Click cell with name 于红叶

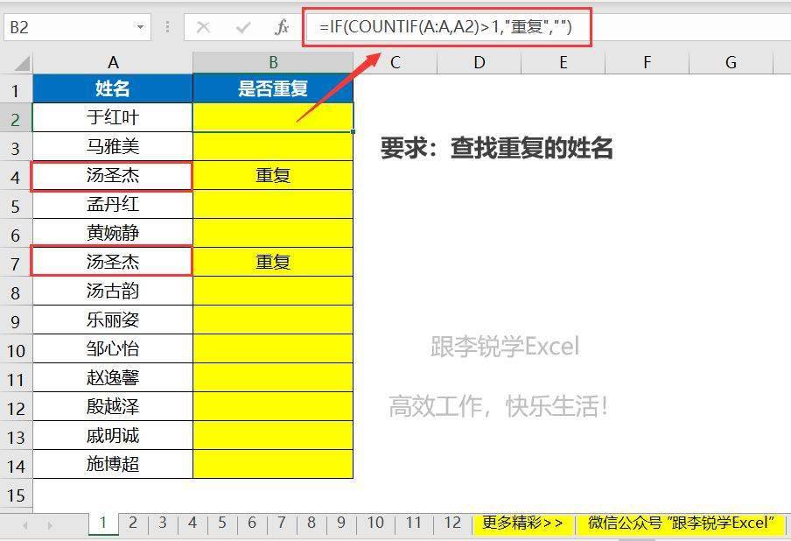click(x=113, y=117)
